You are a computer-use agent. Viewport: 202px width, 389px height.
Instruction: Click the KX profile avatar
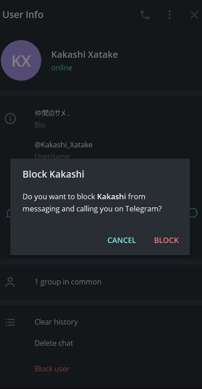click(21, 60)
